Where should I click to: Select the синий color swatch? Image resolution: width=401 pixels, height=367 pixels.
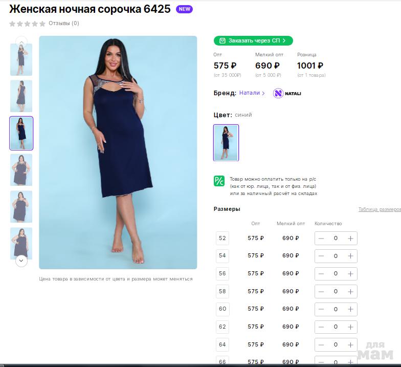(226, 142)
